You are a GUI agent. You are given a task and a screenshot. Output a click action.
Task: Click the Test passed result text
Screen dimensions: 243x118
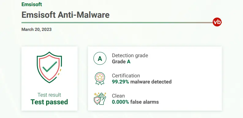[49, 102]
